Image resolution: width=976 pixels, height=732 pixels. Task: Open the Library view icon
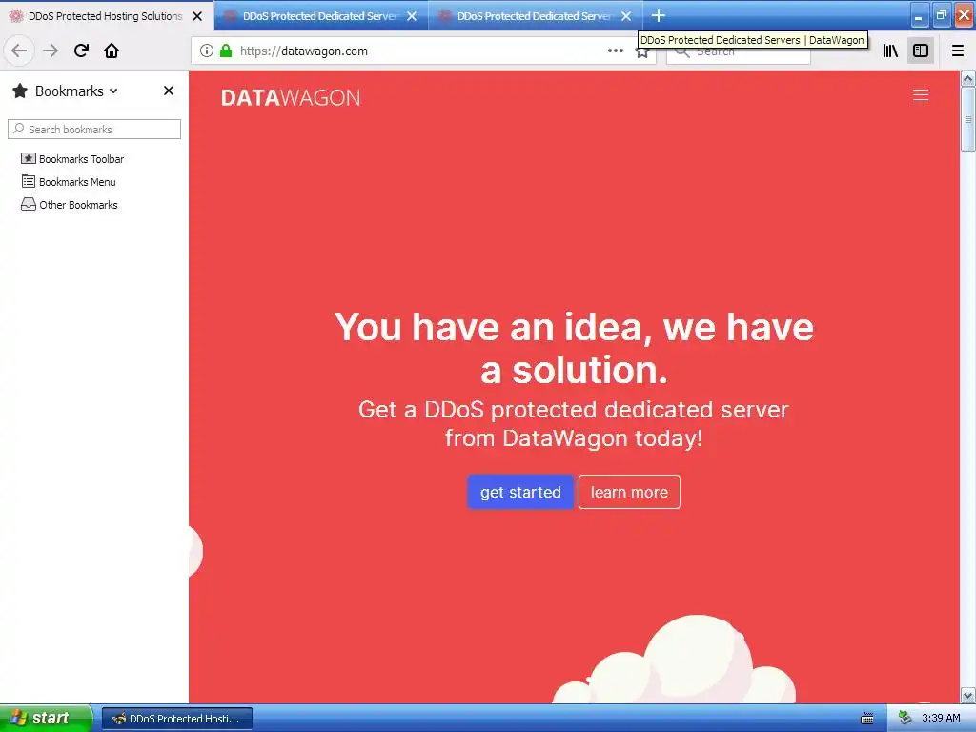890,51
